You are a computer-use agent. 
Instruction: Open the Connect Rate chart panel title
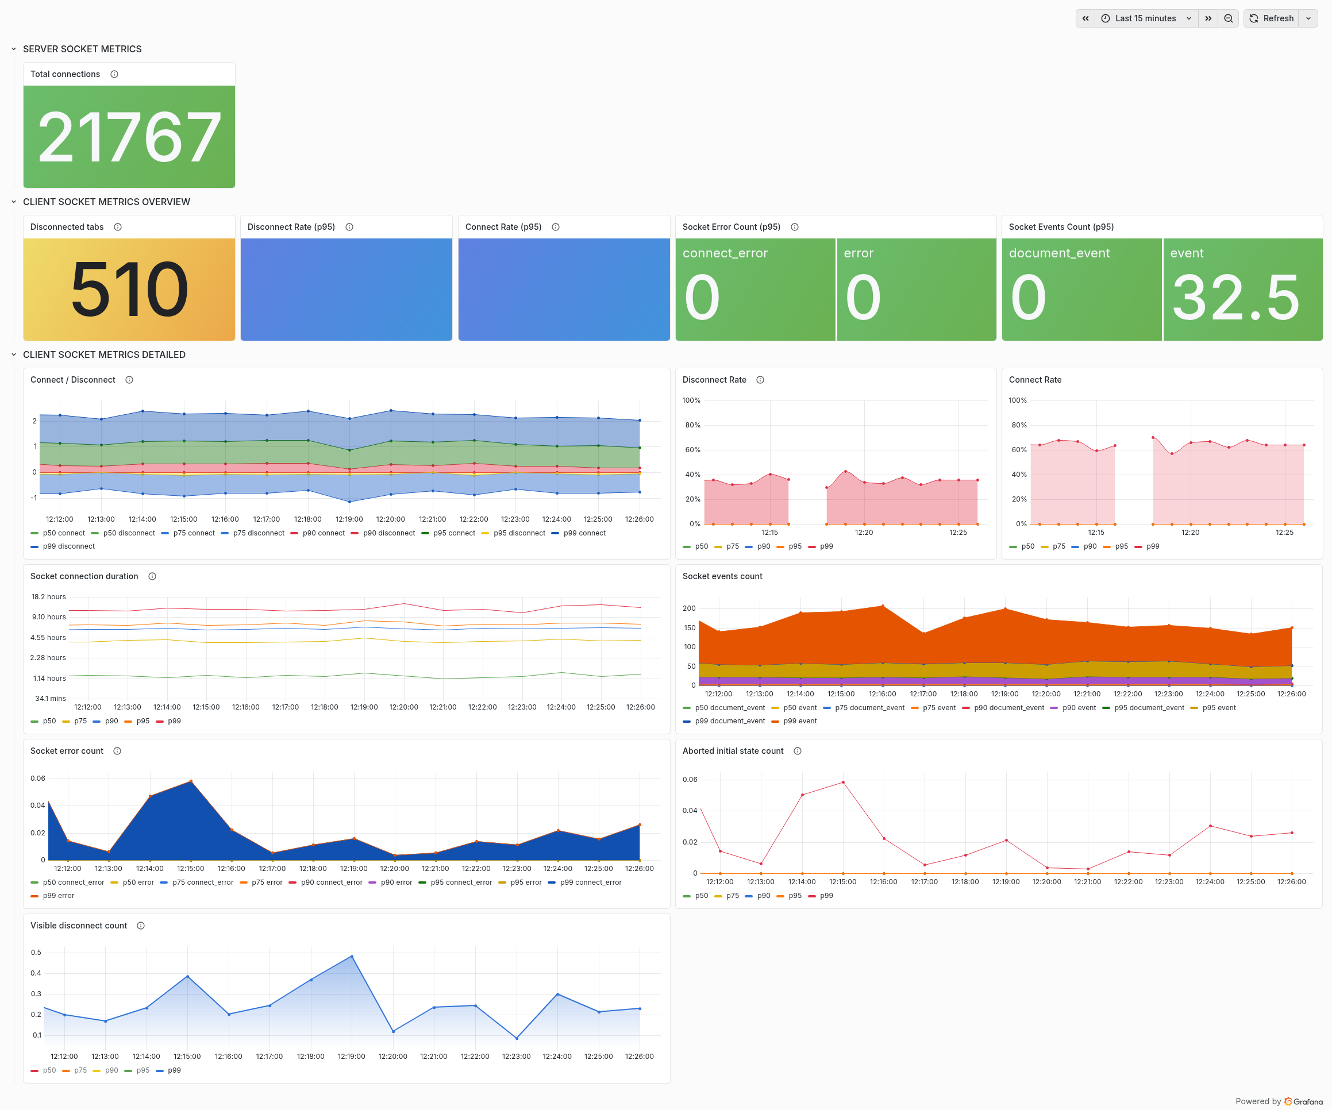pyautogui.click(x=1035, y=380)
